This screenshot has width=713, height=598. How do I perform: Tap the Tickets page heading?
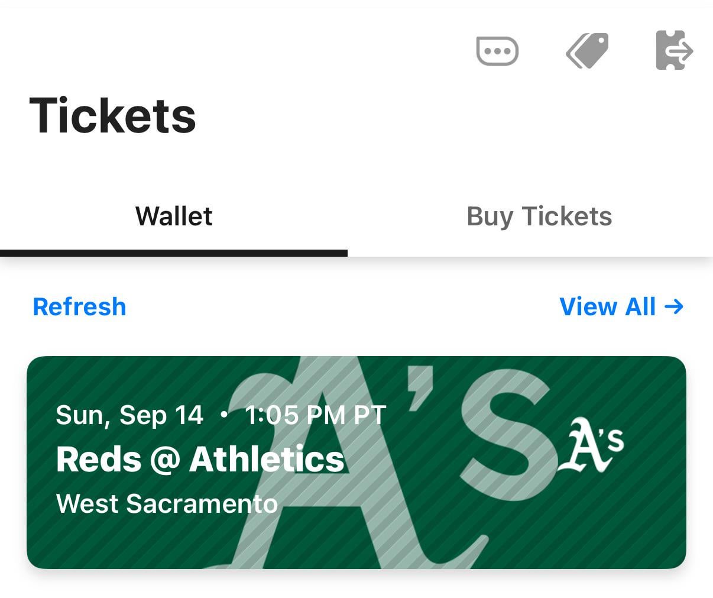tap(112, 115)
